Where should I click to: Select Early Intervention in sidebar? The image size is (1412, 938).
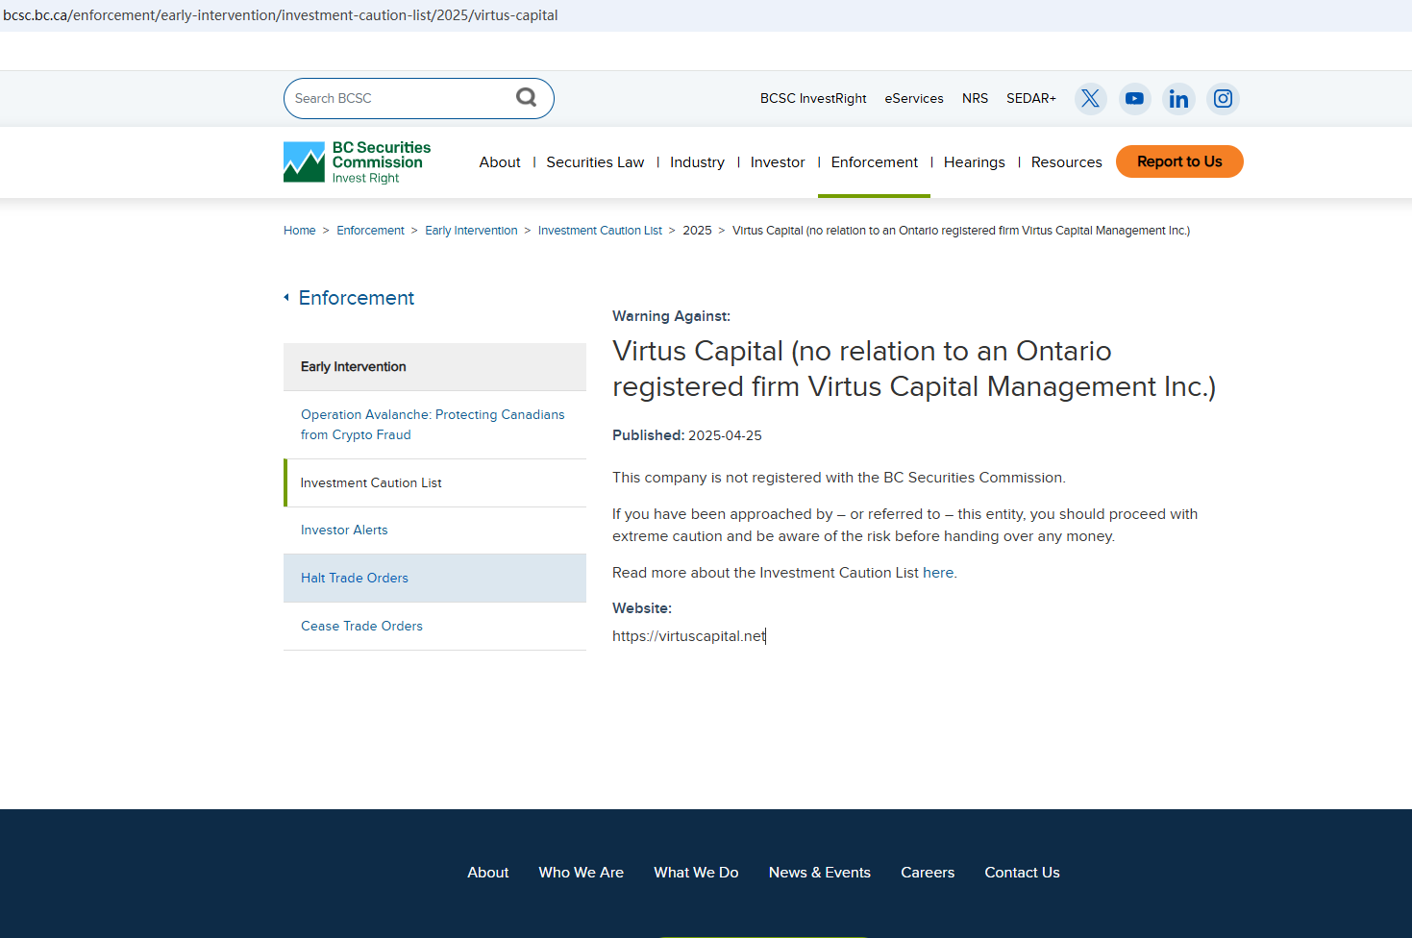tap(434, 367)
